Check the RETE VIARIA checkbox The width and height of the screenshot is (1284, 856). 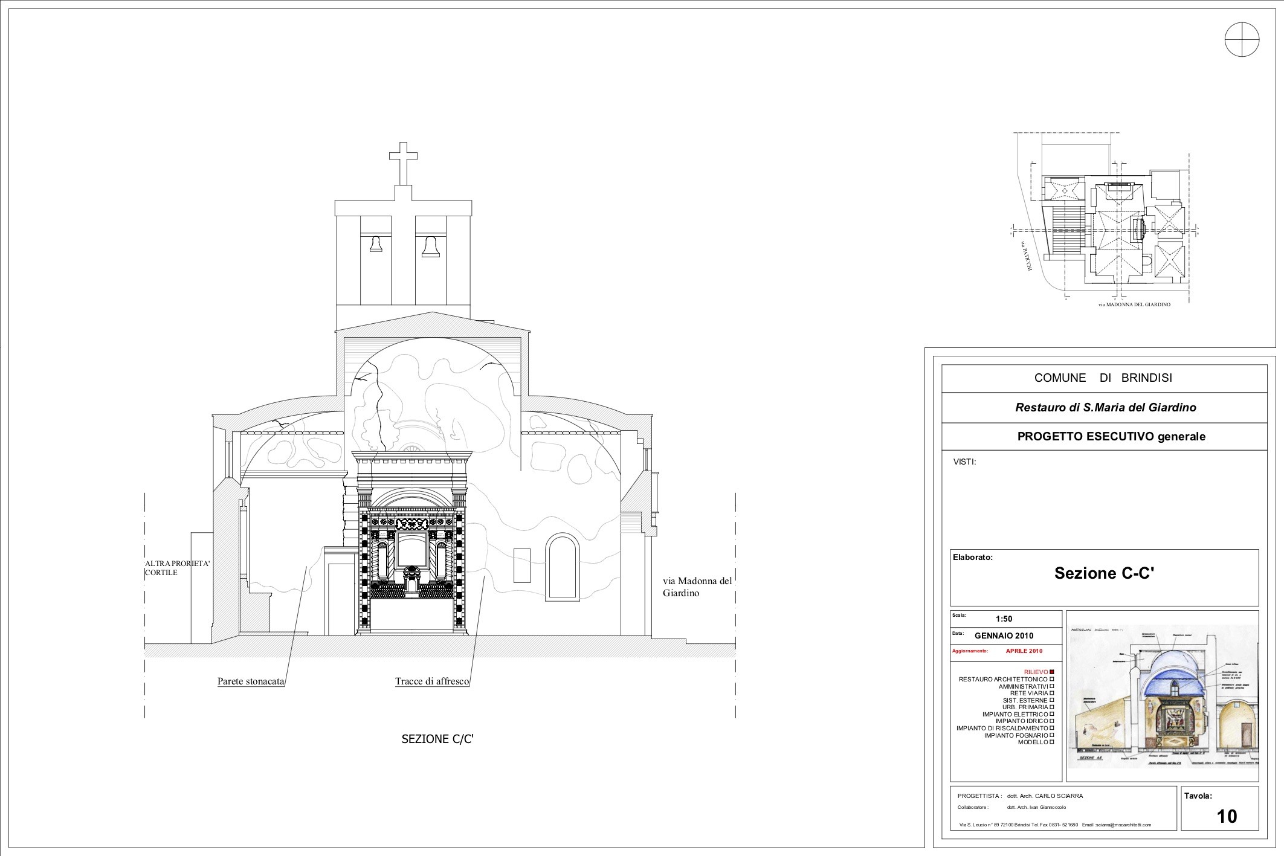click(x=1052, y=693)
